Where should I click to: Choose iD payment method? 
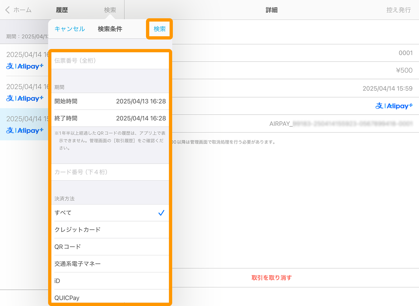(x=110, y=281)
